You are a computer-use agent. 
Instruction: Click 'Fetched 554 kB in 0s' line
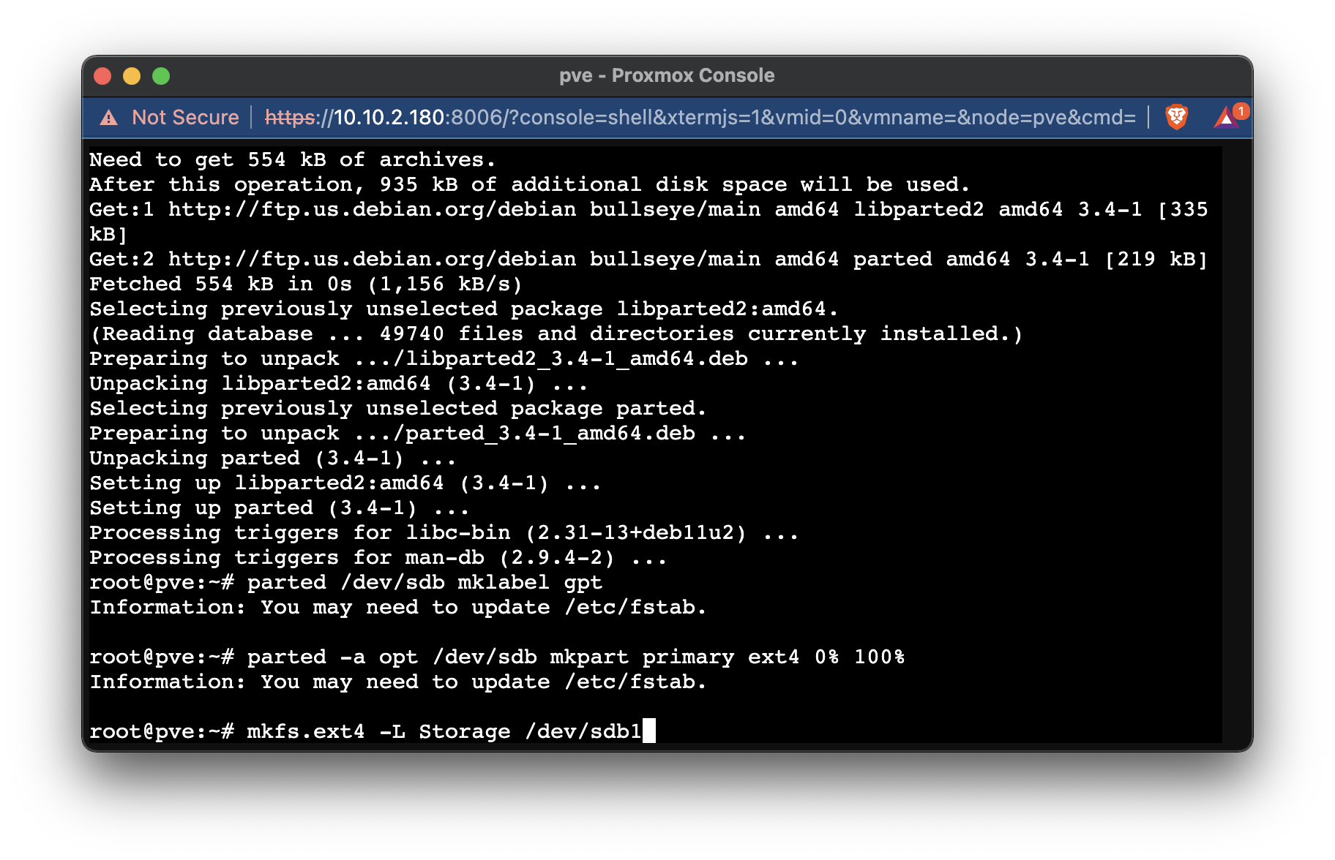306,284
